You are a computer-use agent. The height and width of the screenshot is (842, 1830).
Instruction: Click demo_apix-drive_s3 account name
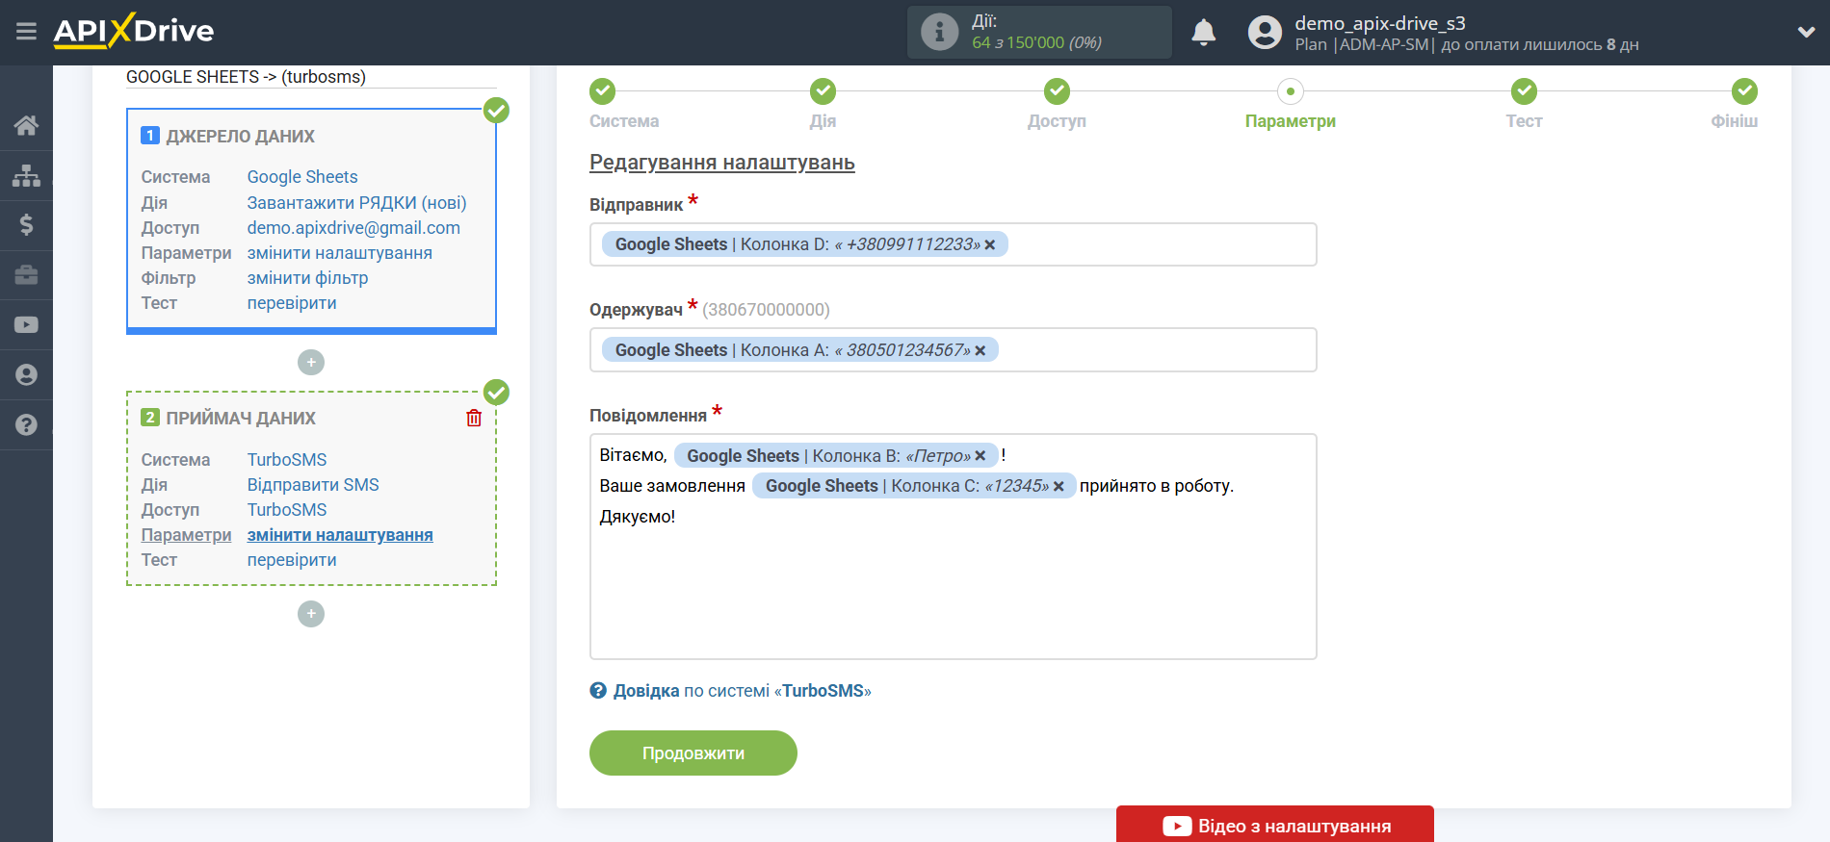point(1379,23)
